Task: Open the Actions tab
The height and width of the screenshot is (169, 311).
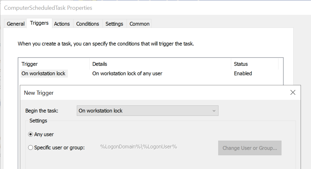Action: [62, 24]
